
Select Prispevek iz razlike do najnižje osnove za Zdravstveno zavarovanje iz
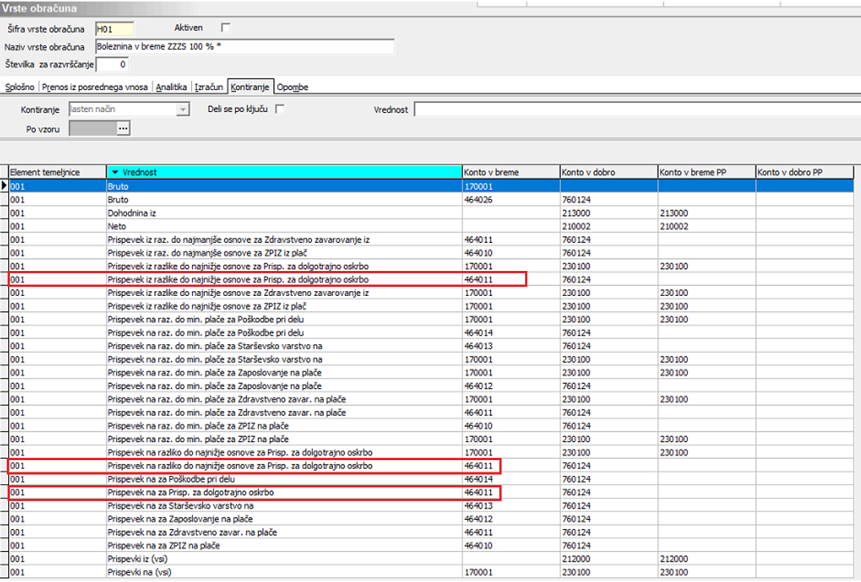[x=431, y=293]
